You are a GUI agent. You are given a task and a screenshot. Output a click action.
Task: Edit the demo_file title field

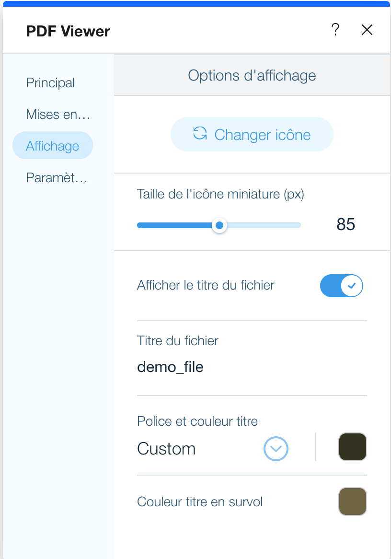click(x=170, y=367)
